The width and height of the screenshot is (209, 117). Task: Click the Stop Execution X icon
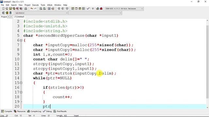(93, 9)
